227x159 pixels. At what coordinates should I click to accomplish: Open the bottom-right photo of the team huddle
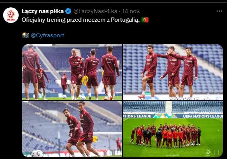(173, 129)
